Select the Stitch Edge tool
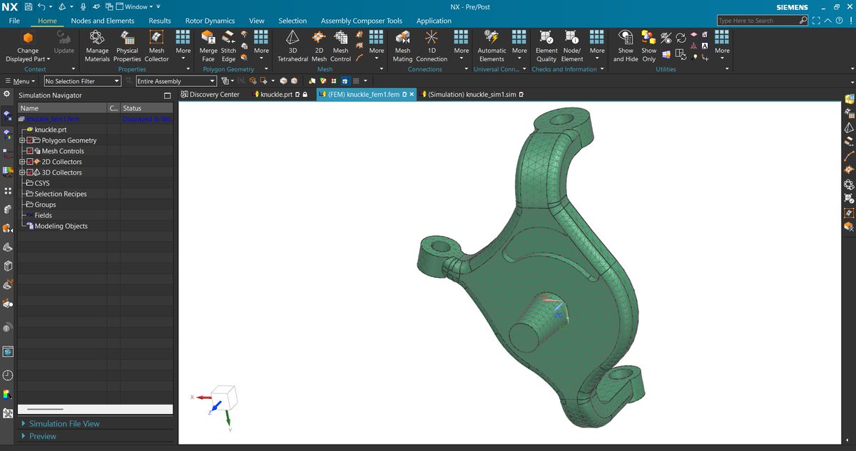The height and width of the screenshot is (451, 856). (228, 46)
